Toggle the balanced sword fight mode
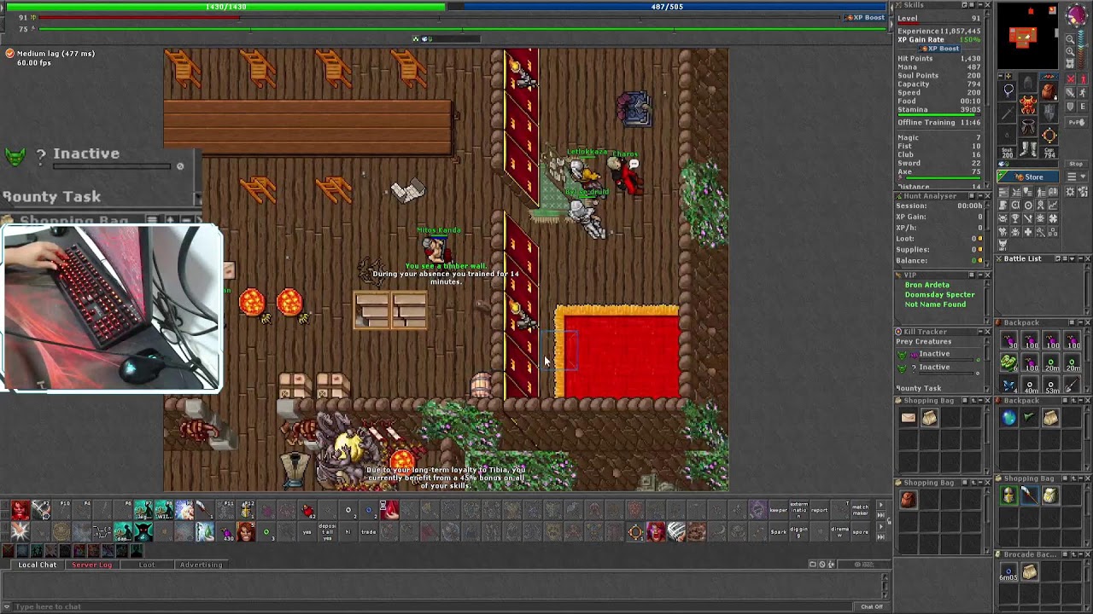 [x=1071, y=92]
